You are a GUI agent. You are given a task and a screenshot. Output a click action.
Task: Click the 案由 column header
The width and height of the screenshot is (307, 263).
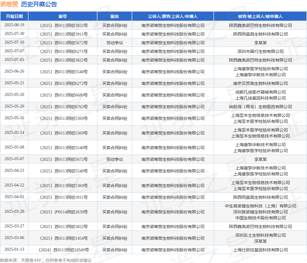[115, 16]
